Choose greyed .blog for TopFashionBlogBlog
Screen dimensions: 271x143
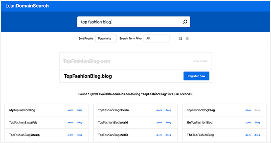[x=257, y=110]
